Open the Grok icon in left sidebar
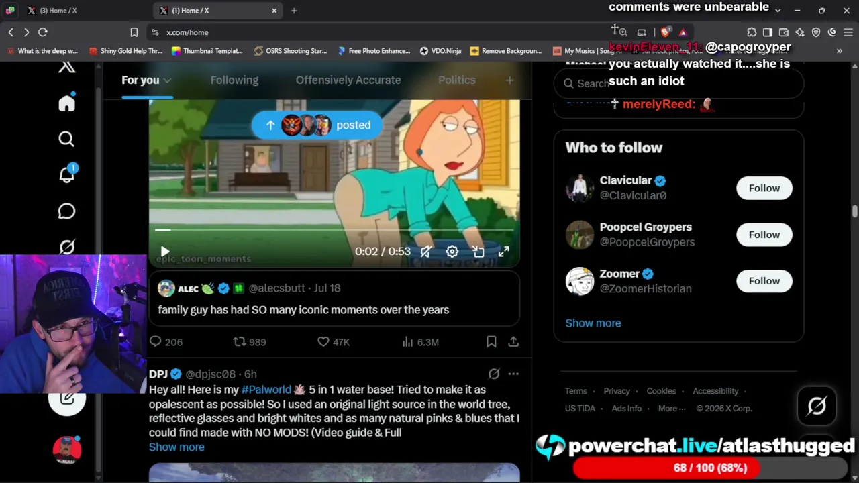Image resolution: width=859 pixels, height=483 pixels. pyautogui.click(x=66, y=247)
